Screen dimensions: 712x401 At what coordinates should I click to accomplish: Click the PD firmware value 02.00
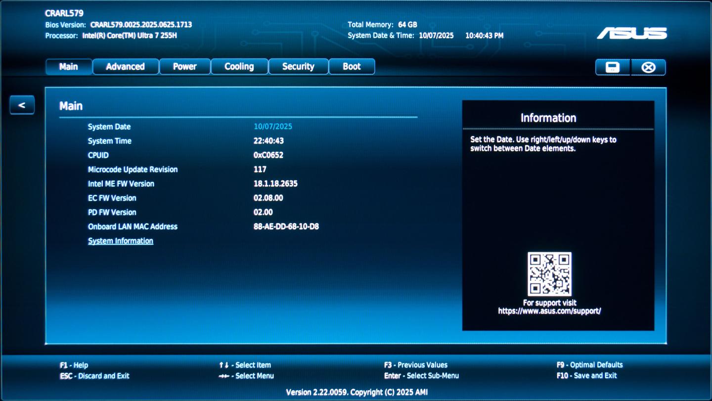click(263, 213)
